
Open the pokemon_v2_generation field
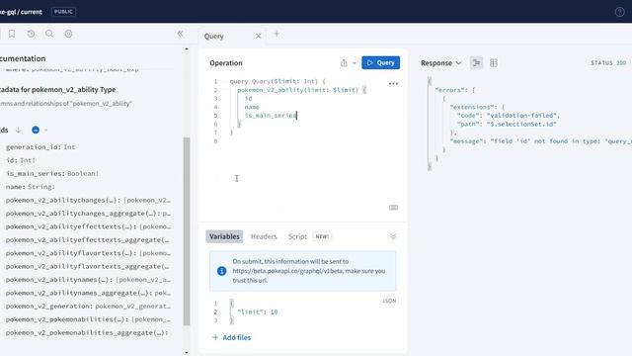[88, 306]
